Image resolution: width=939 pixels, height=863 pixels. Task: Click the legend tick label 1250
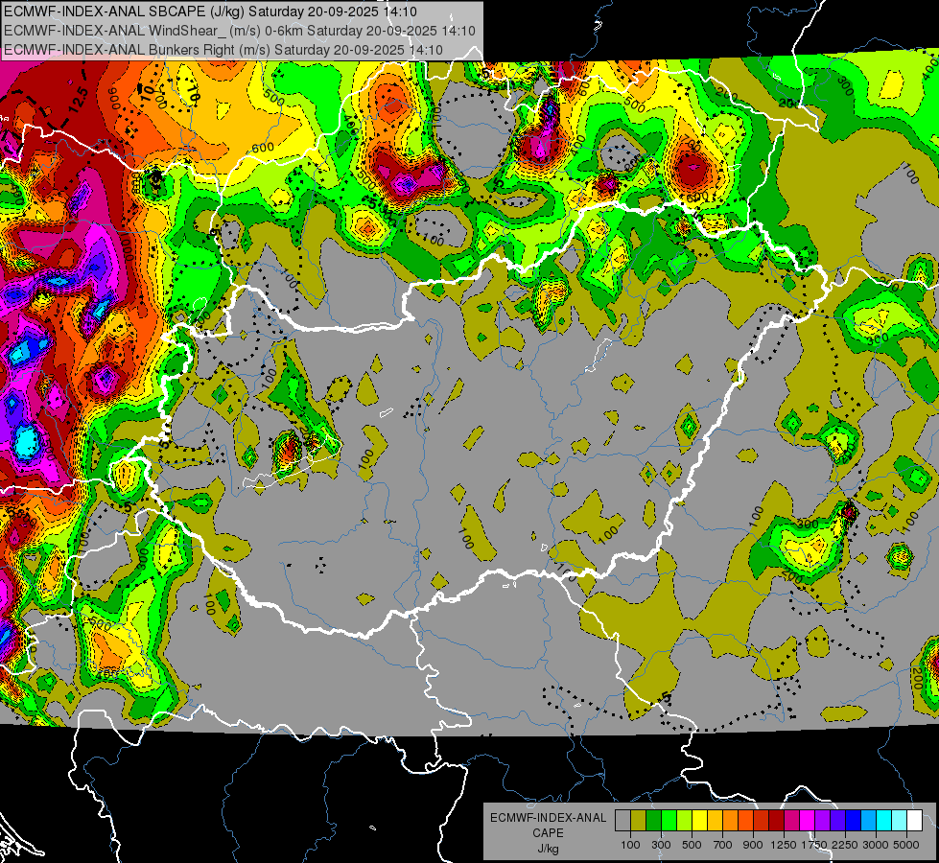[784, 845]
